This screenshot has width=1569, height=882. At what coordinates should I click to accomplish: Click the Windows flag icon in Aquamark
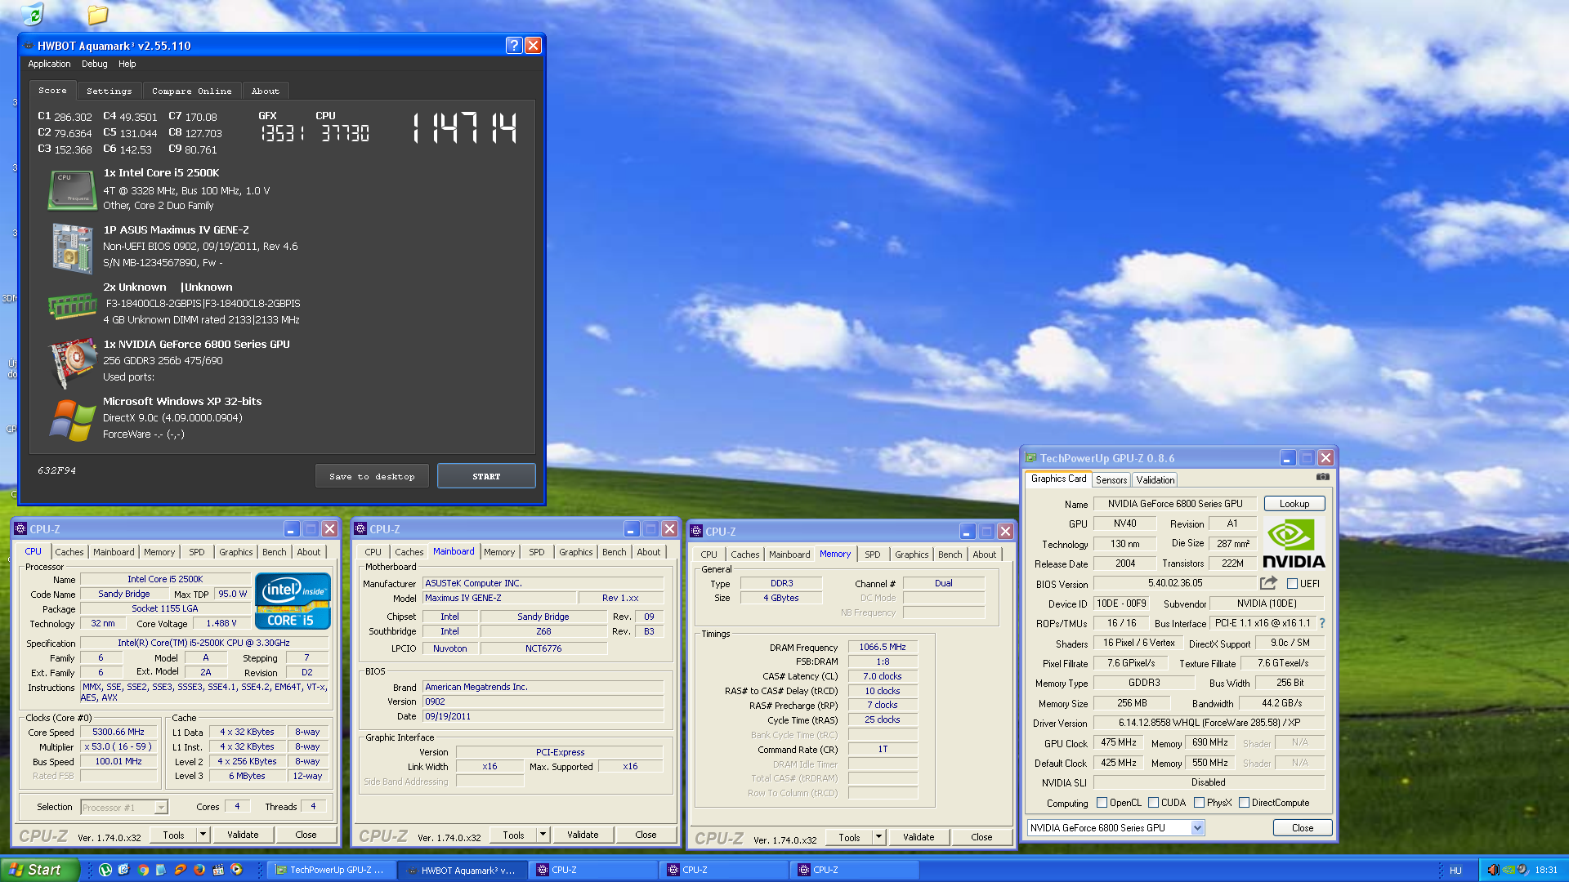pos(73,420)
